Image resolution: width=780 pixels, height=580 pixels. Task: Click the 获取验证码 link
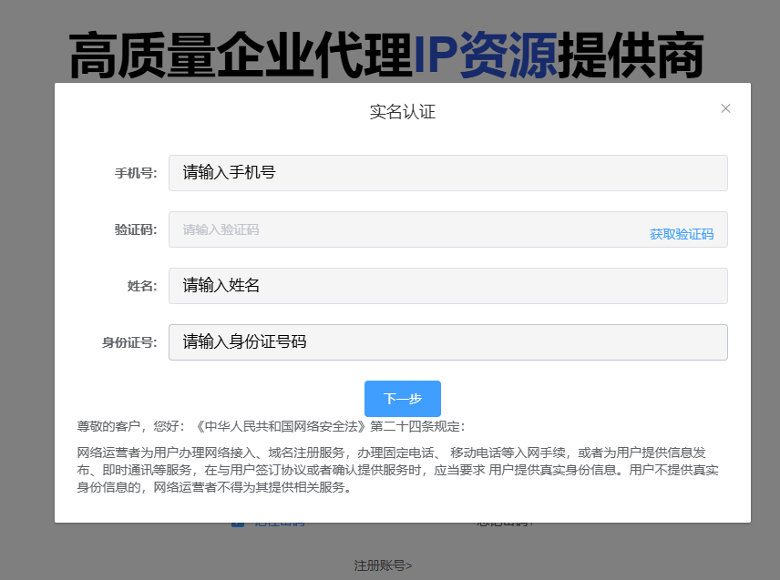coord(681,234)
